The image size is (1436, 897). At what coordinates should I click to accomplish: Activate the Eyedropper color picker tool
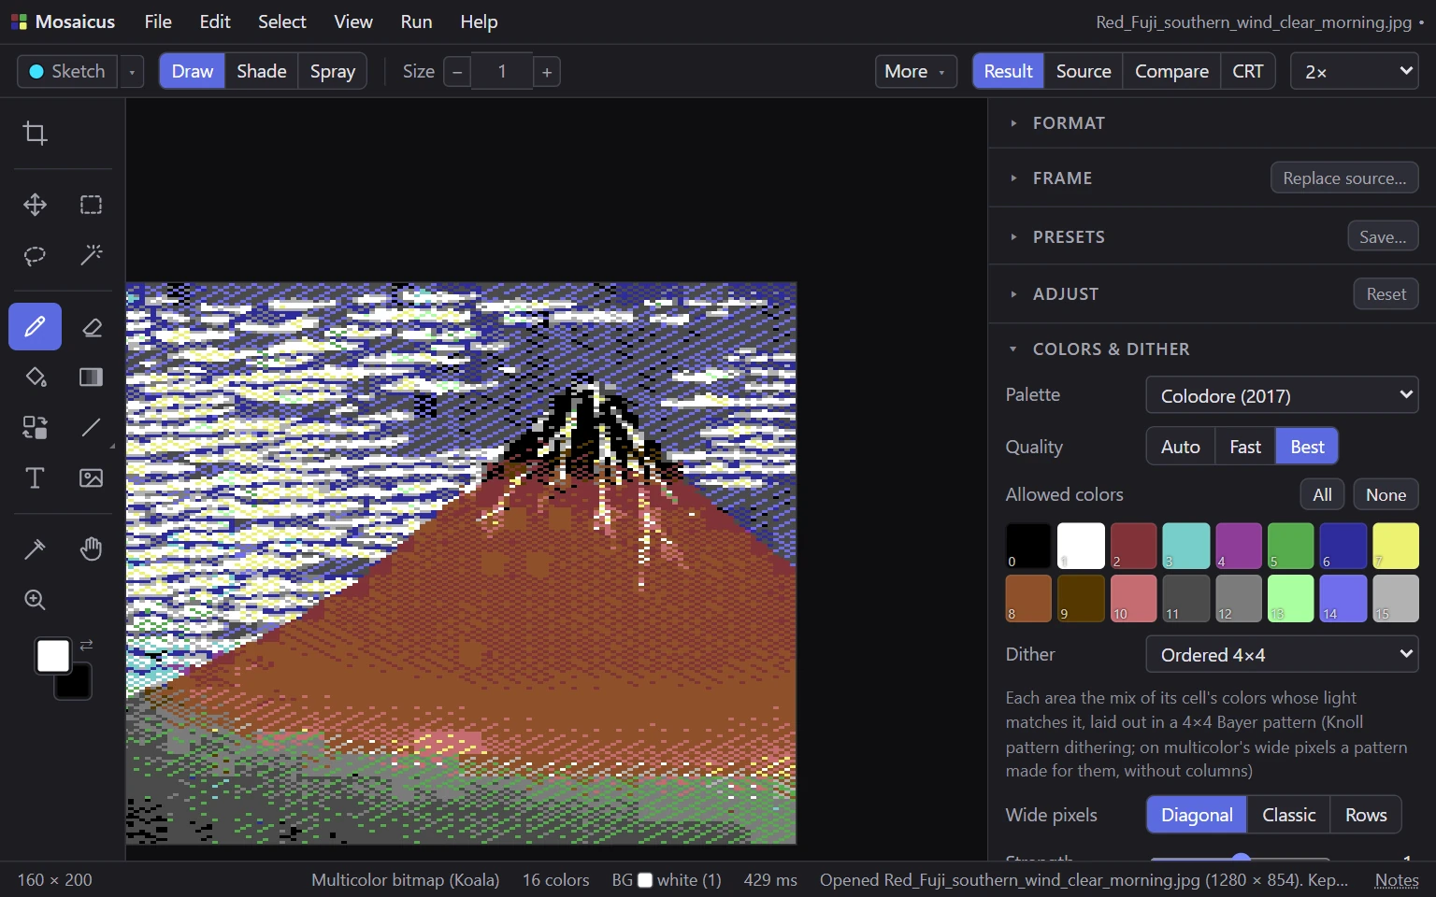point(35,549)
